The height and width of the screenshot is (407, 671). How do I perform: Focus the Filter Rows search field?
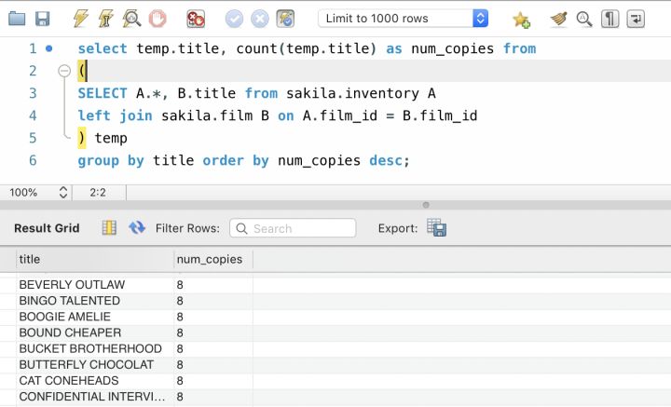[x=293, y=228]
